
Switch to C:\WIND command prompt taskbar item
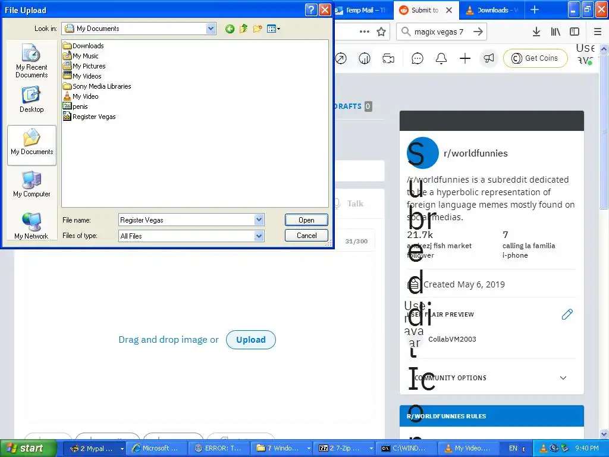pyautogui.click(x=406, y=448)
